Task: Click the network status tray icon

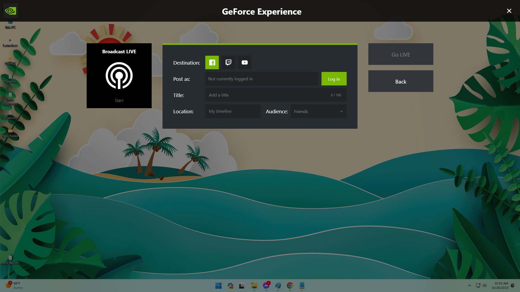Action: (x=478, y=286)
